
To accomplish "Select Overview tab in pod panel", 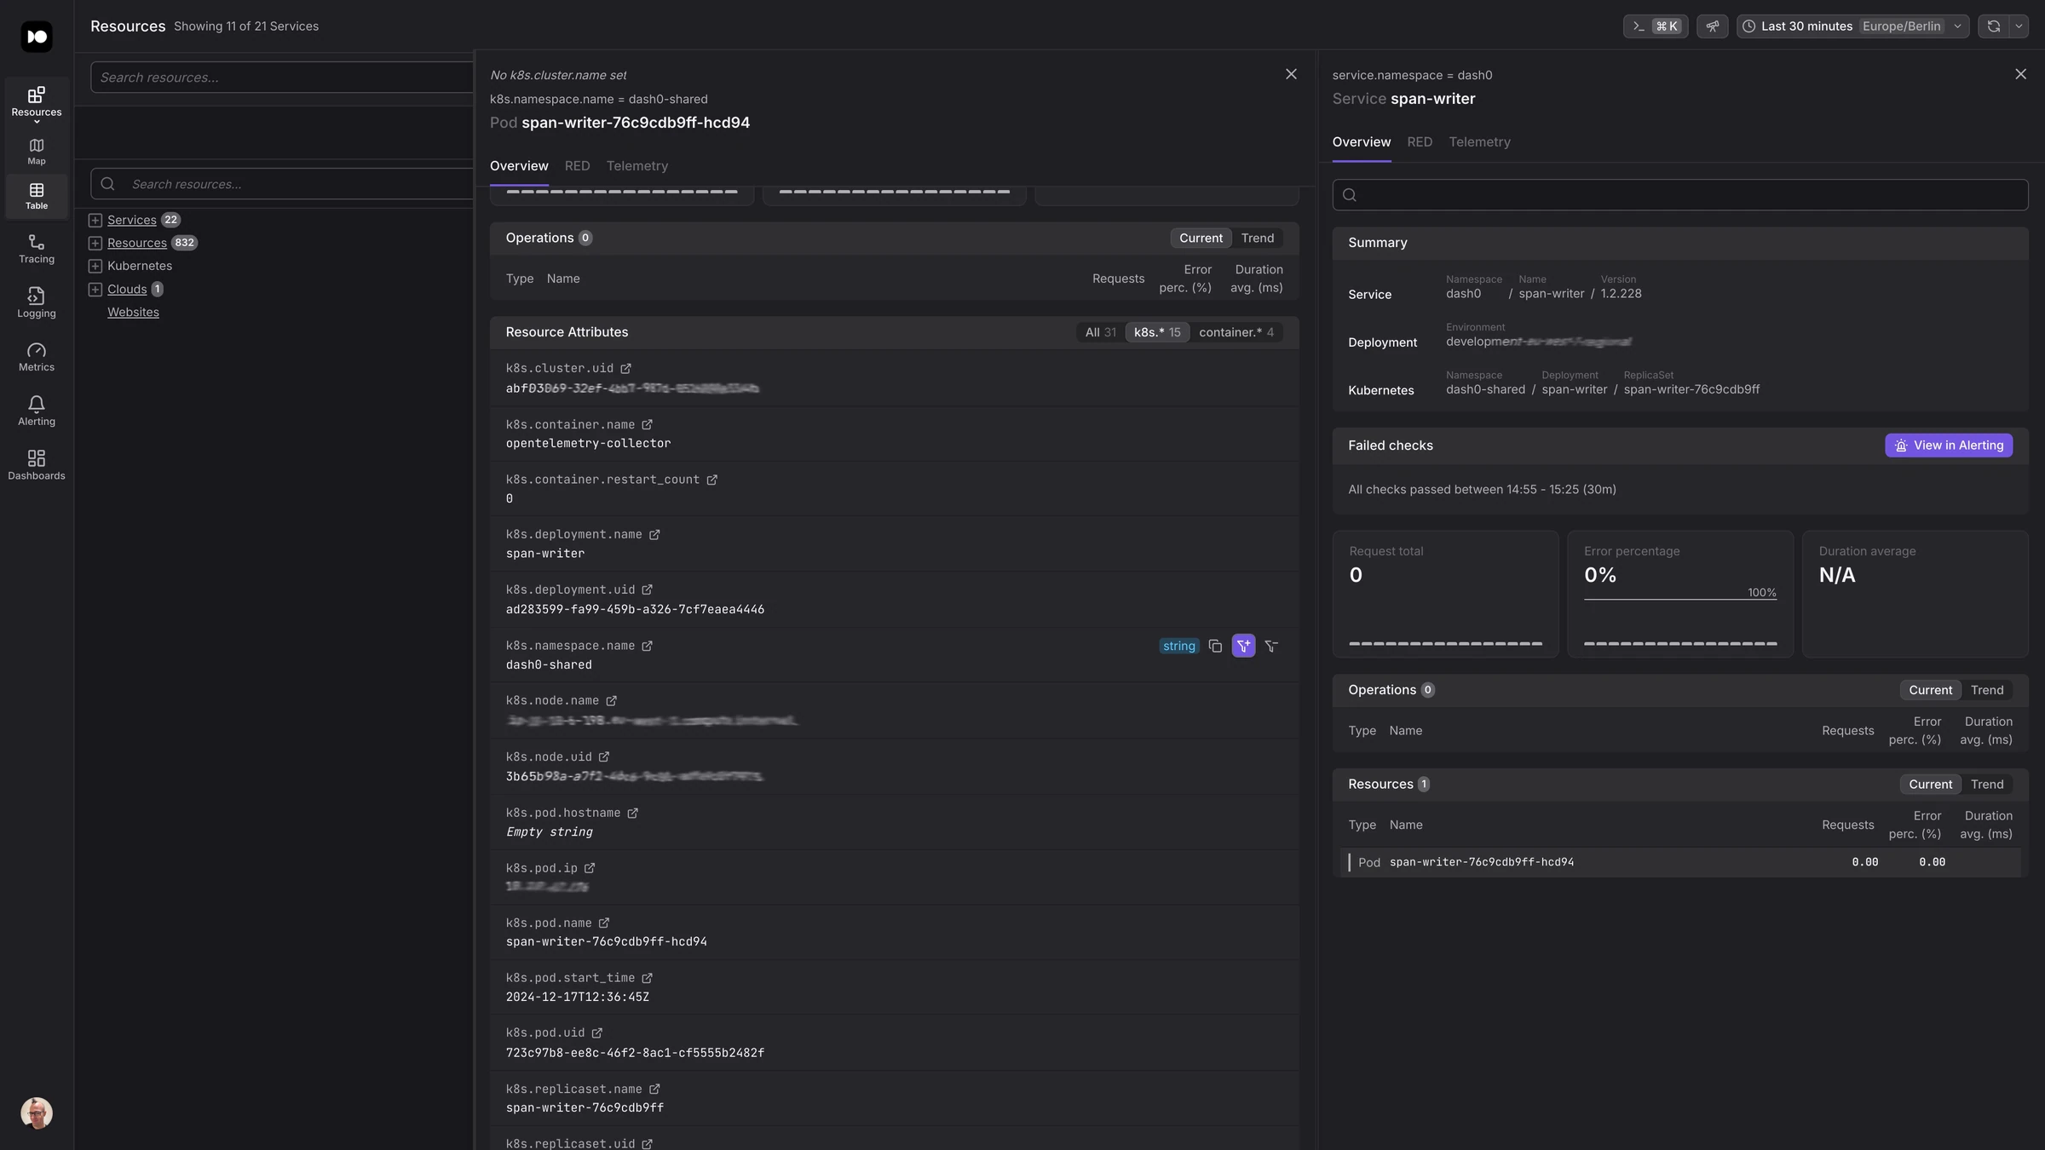I will pyautogui.click(x=519, y=166).
